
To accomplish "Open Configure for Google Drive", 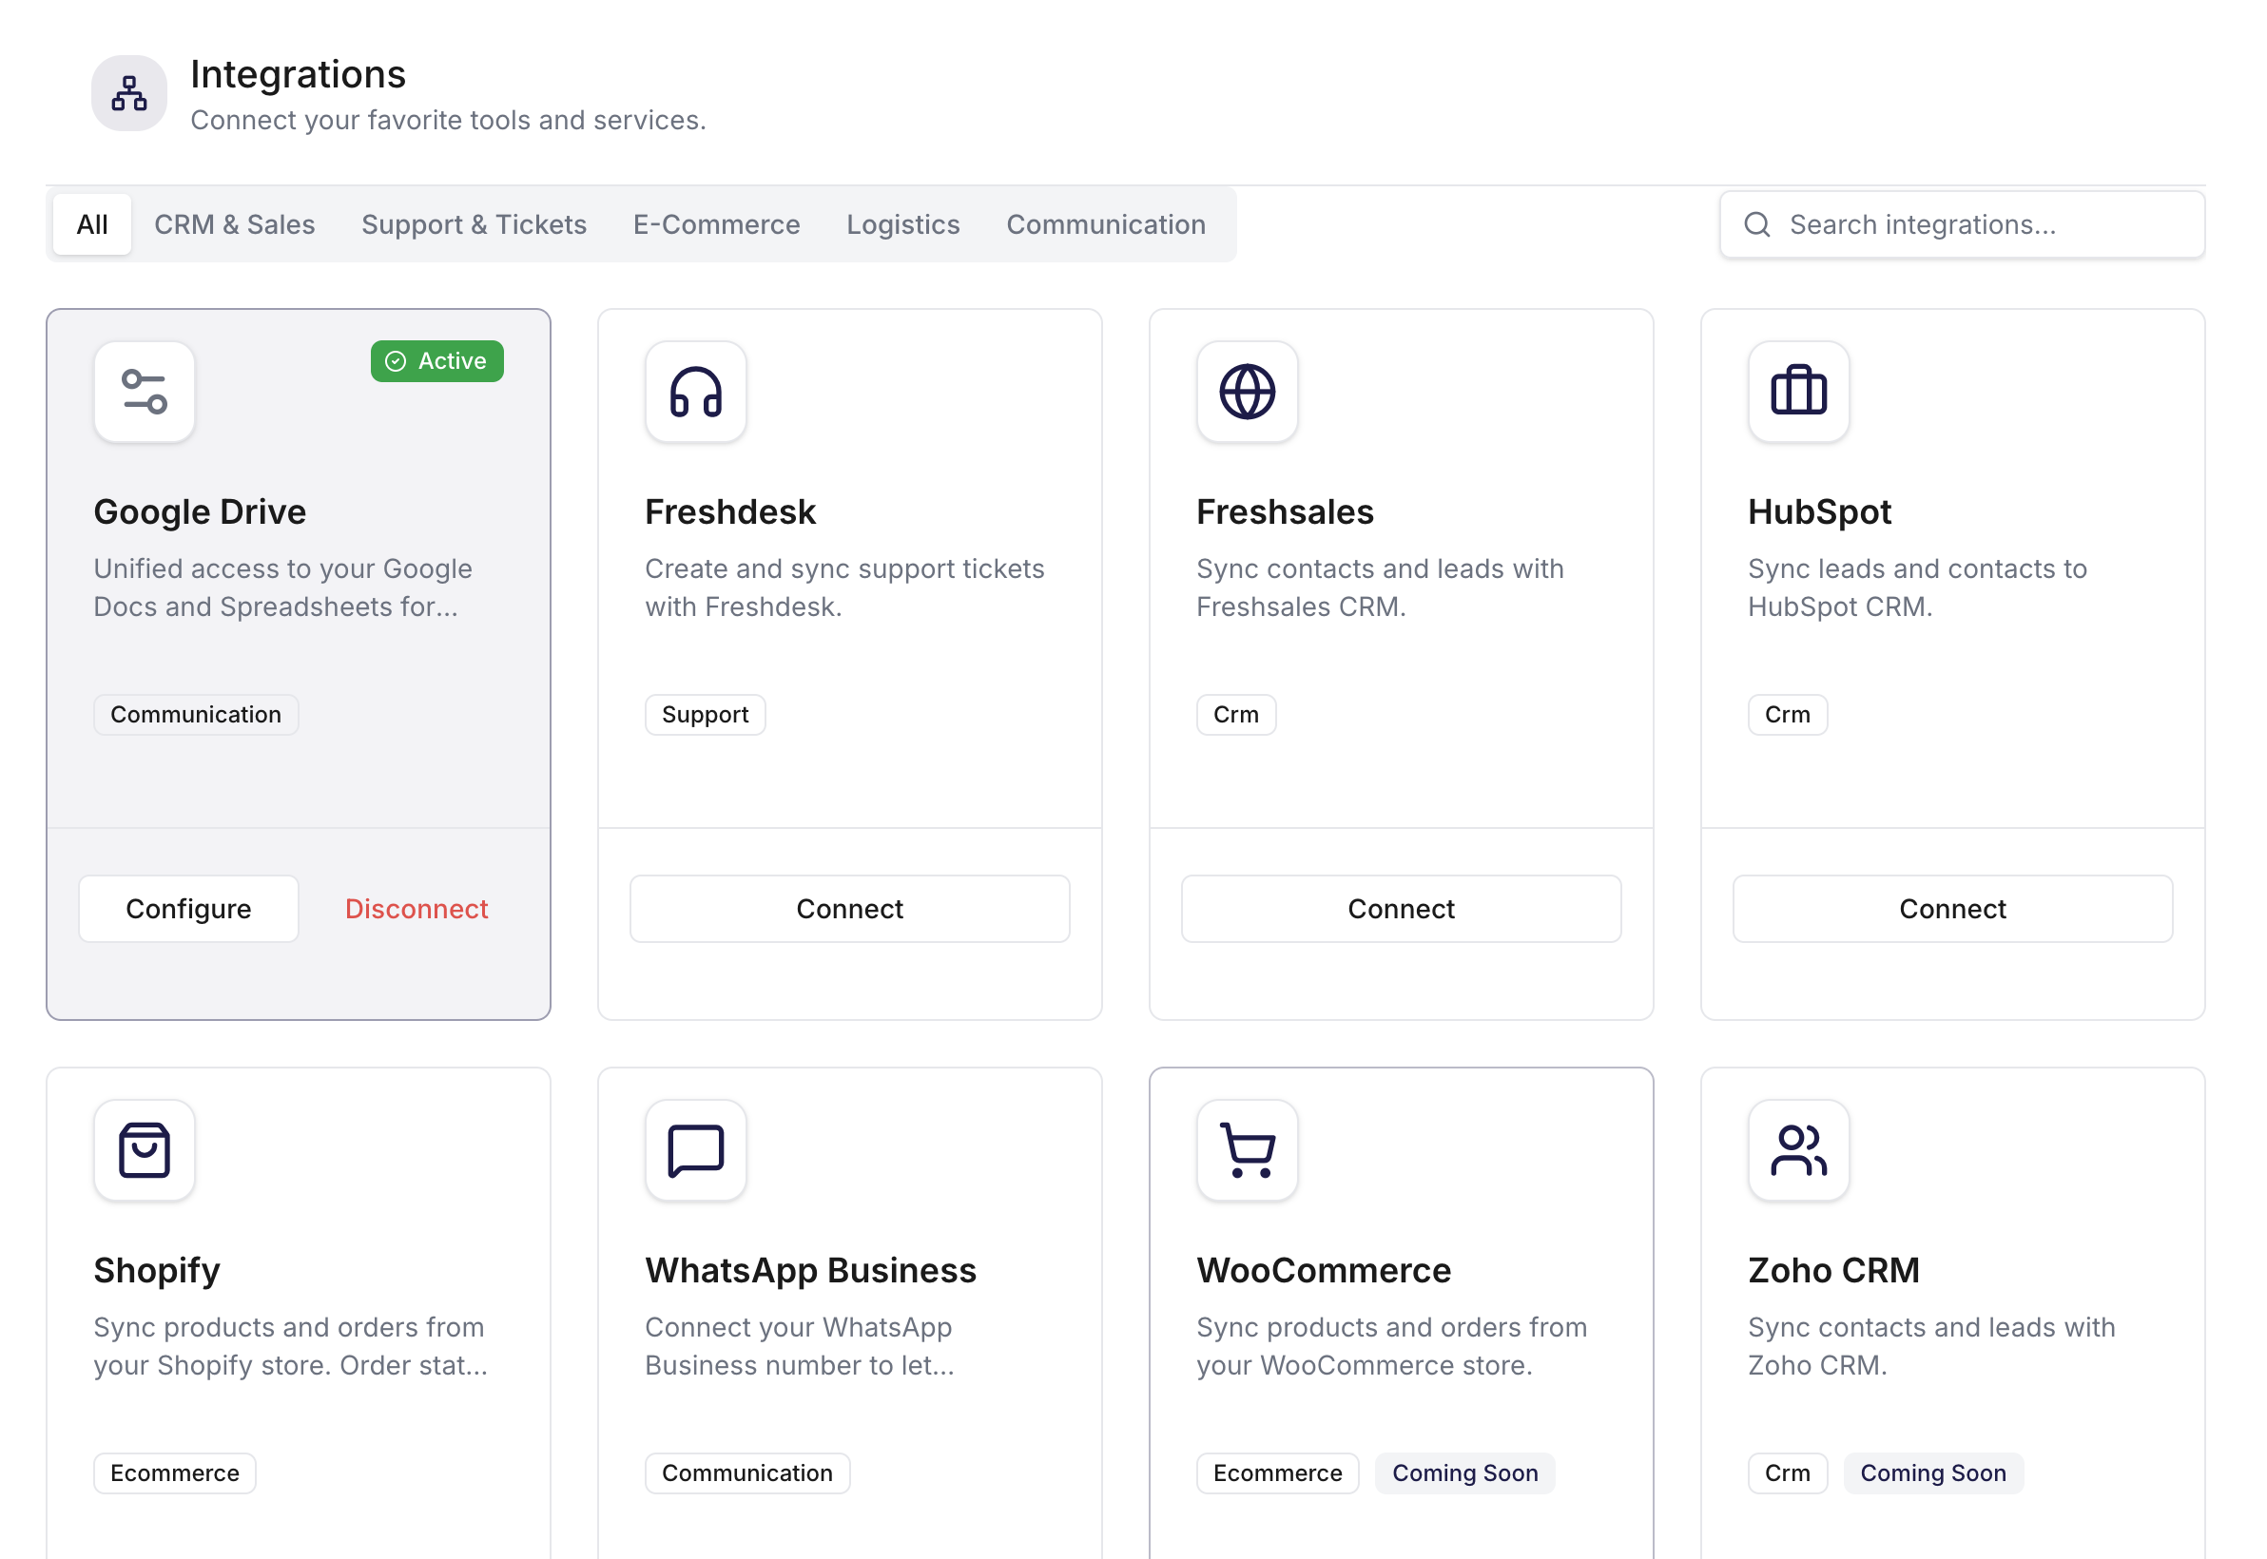I will [188, 909].
